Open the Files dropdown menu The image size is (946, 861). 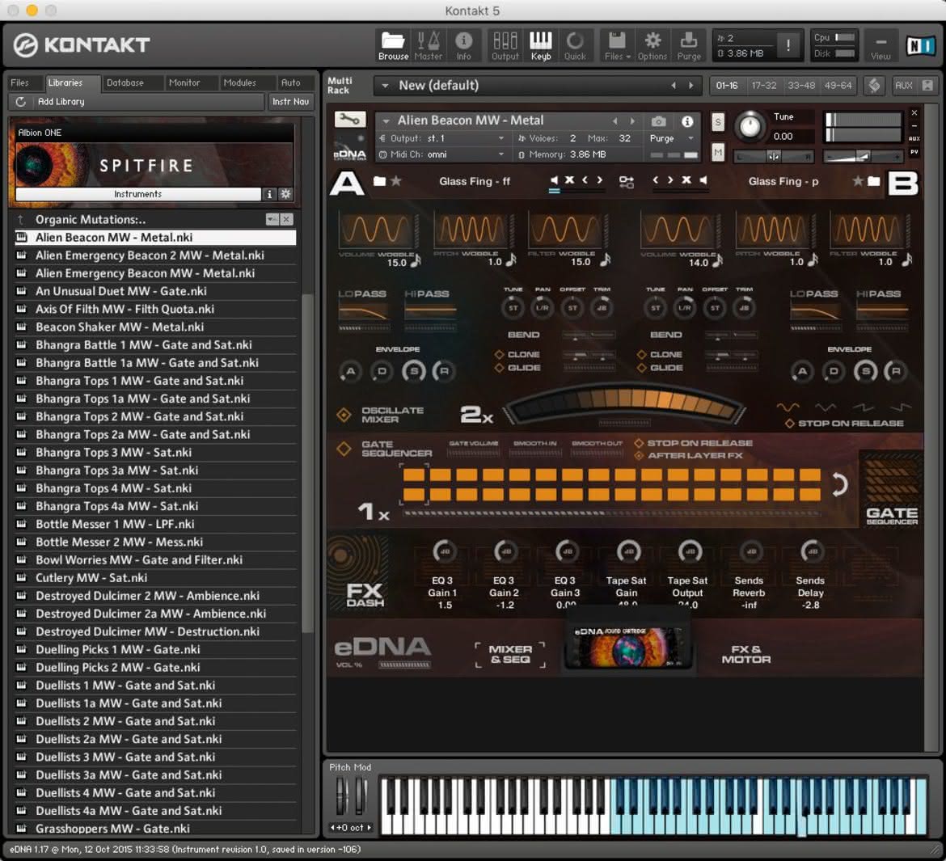coord(617,45)
